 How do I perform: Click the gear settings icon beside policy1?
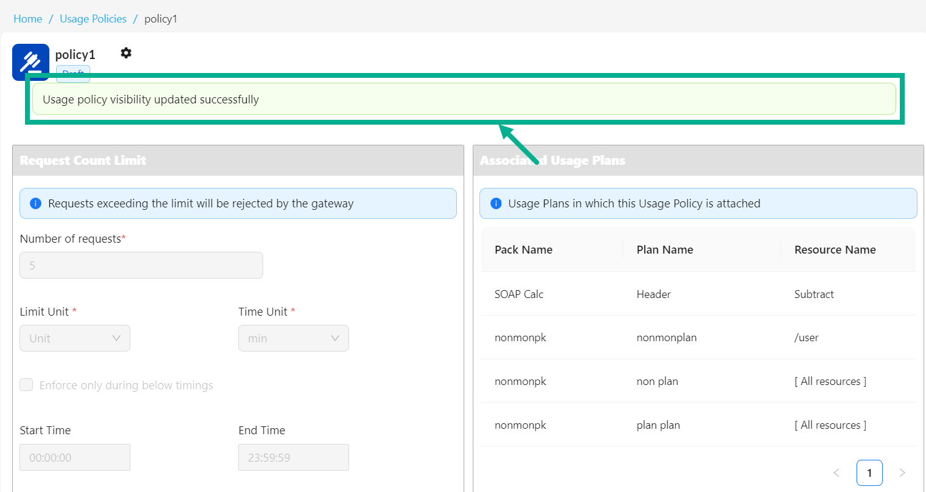pyautogui.click(x=126, y=53)
